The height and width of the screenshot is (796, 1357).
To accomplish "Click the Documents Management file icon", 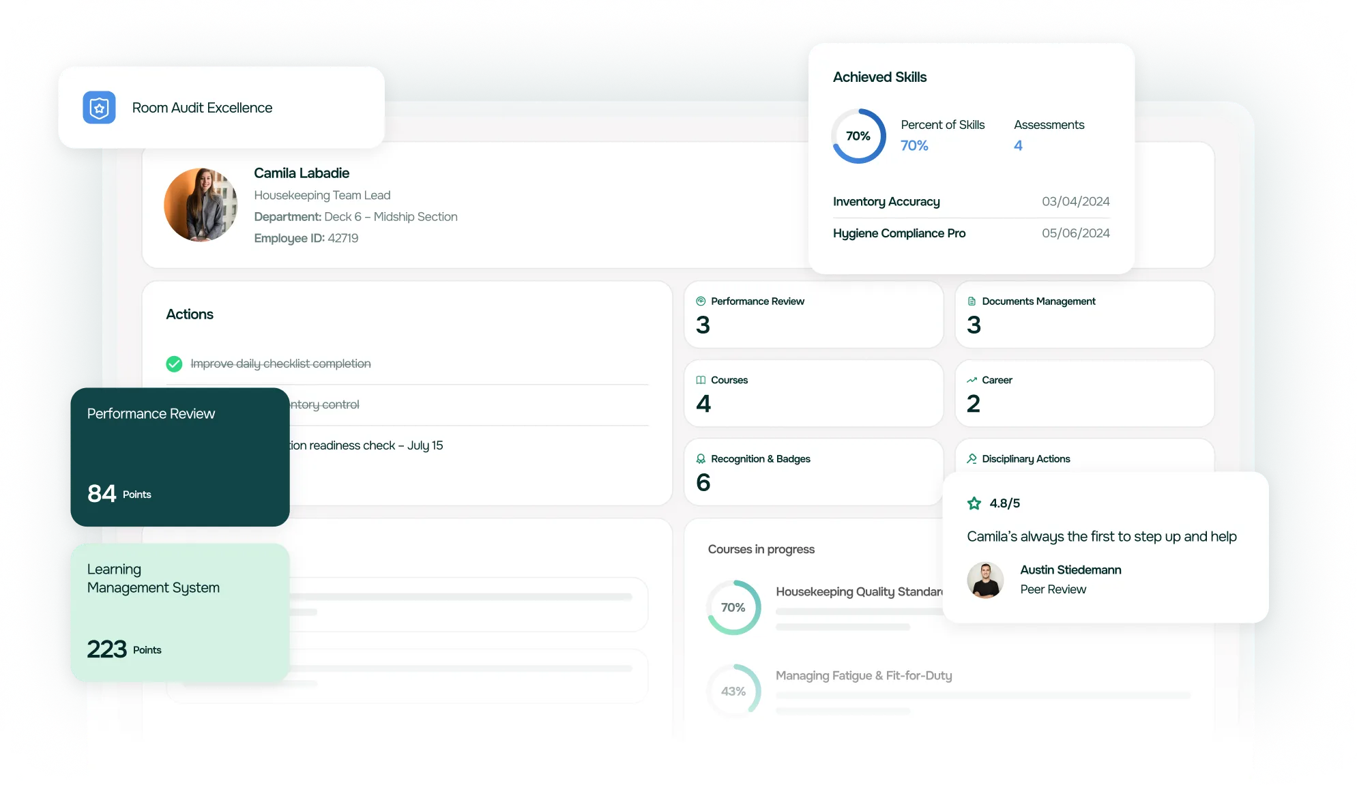I will (972, 301).
